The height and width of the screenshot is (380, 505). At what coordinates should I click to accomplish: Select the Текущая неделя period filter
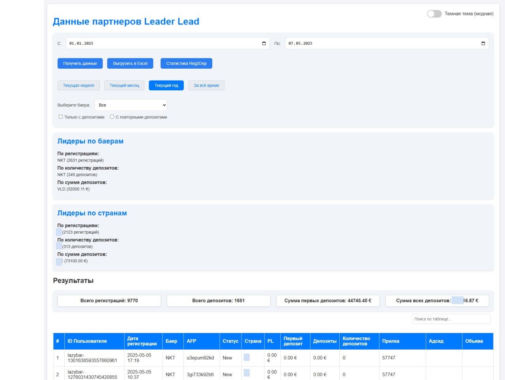79,85
